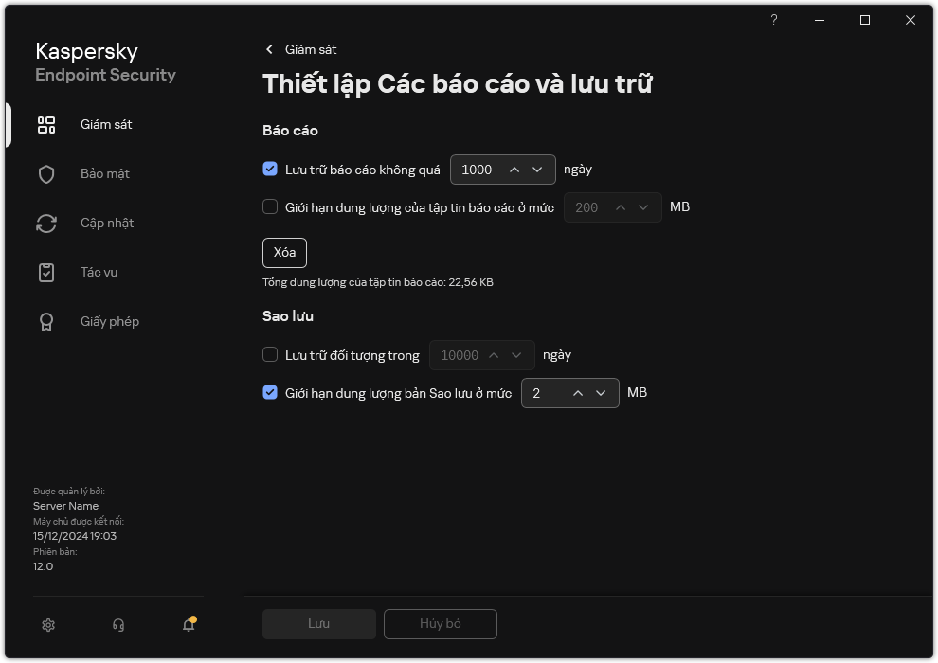Image resolution: width=938 pixels, height=663 pixels.
Task: Decrease backup size limit with down arrow
Action: 602,393
